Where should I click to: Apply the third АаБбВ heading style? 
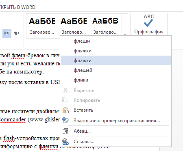click(x=105, y=26)
